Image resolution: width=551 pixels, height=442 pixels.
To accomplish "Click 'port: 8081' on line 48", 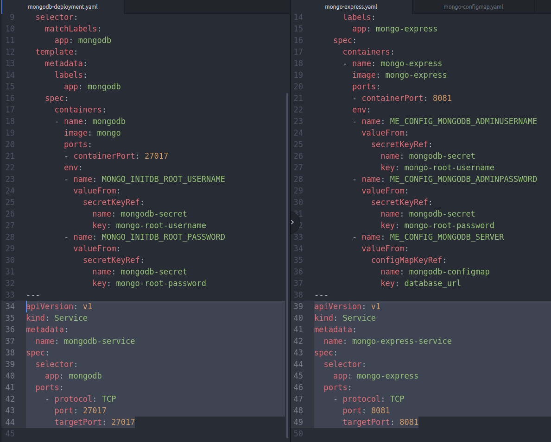I will pos(366,411).
